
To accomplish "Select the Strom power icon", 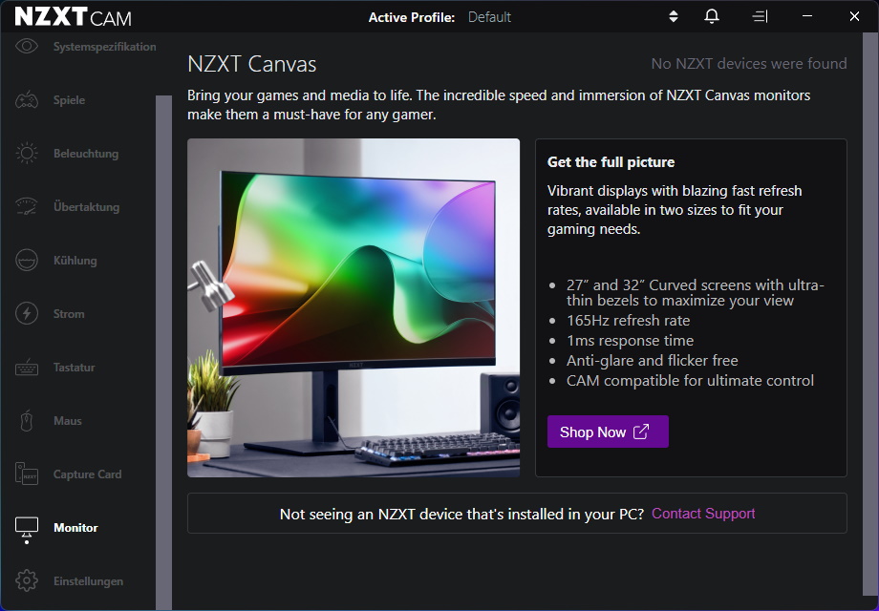I will click(x=28, y=313).
